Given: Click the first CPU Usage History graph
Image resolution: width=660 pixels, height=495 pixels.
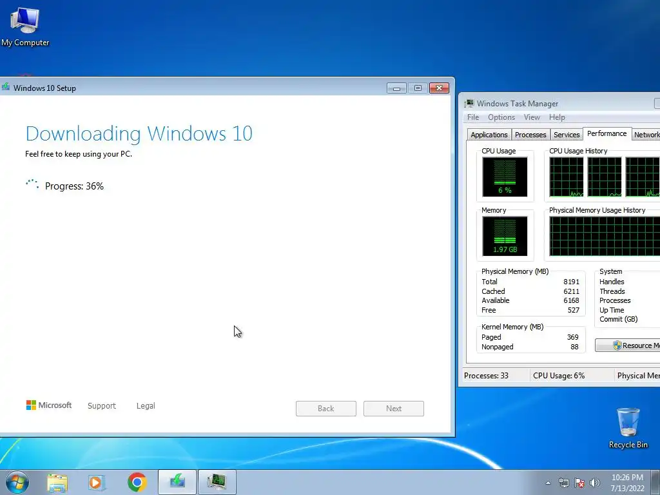Looking at the screenshot, I should pyautogui.click(x=566, y=177).
